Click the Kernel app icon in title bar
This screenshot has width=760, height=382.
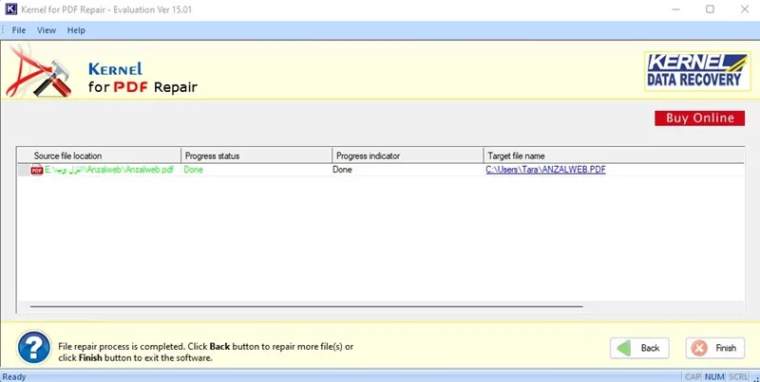(x=10, y=9)
